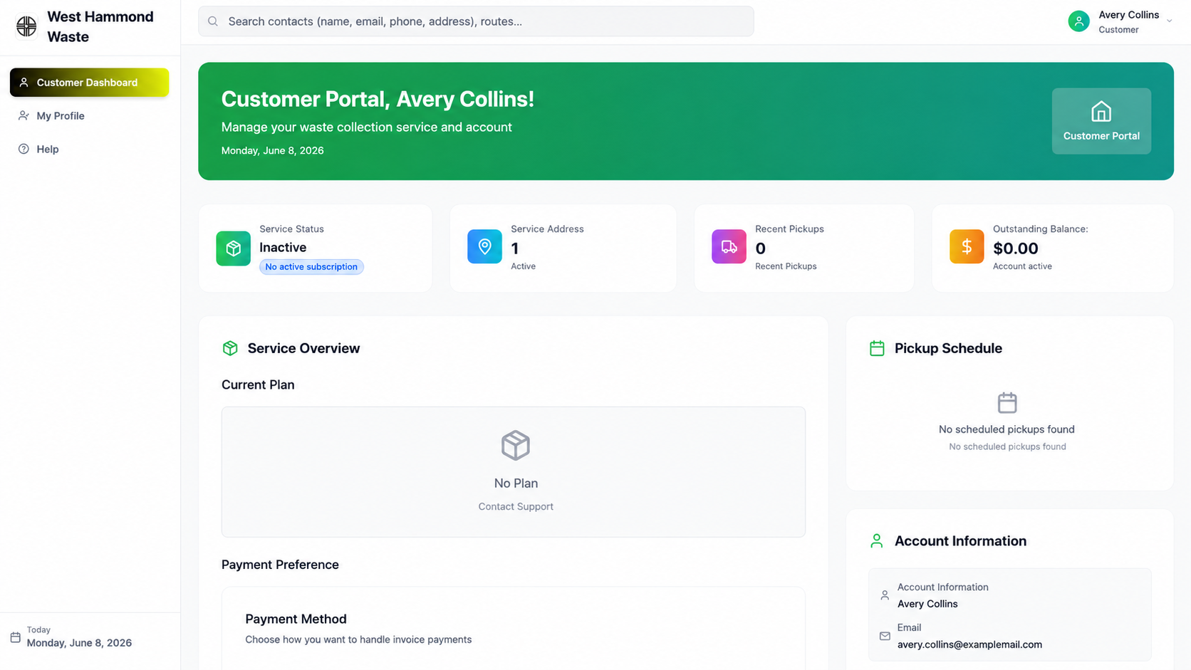1191x670 pixels.
Task: Click the Inactive service status text
Action: (x=283, y=247)
